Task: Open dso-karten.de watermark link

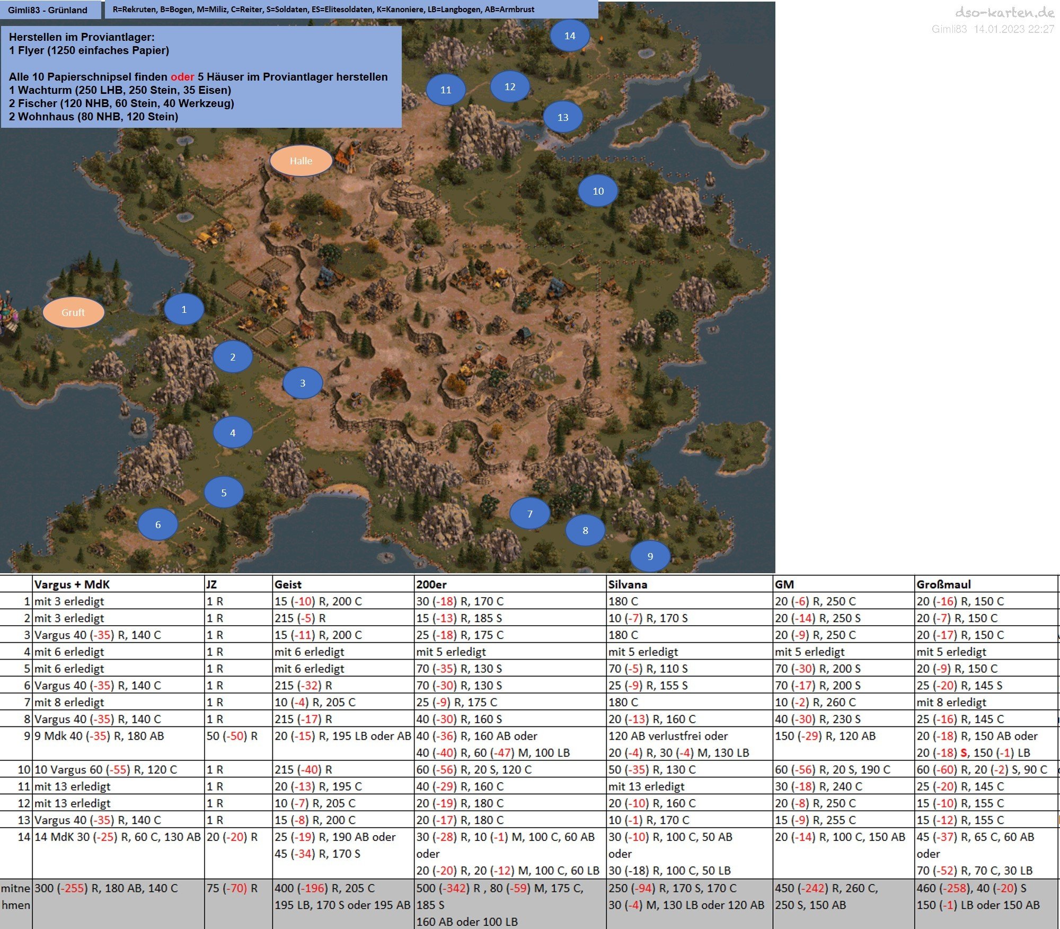Action: (x=1004, y=13)
